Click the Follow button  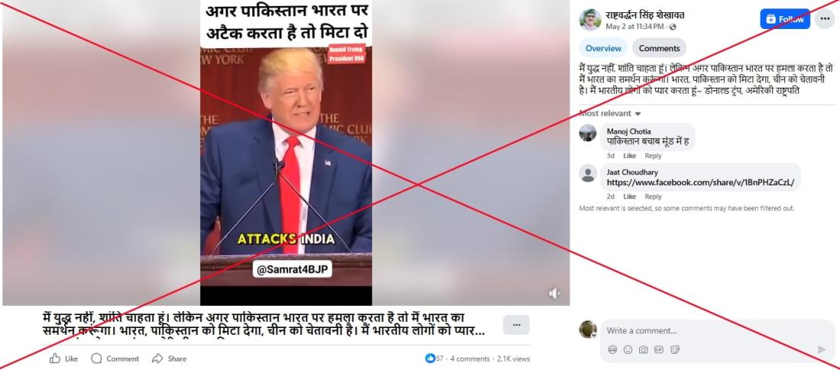coord(785,19)
